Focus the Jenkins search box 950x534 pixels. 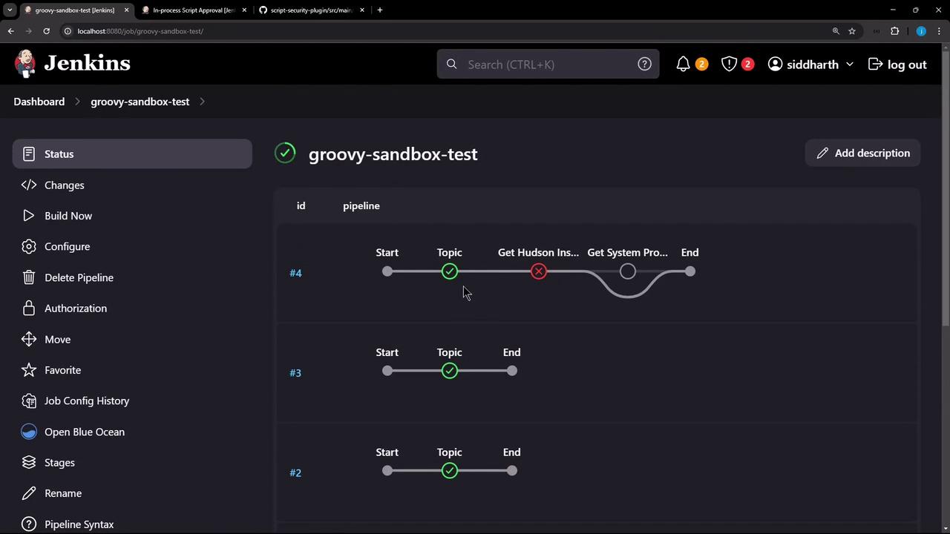(548, 65)
